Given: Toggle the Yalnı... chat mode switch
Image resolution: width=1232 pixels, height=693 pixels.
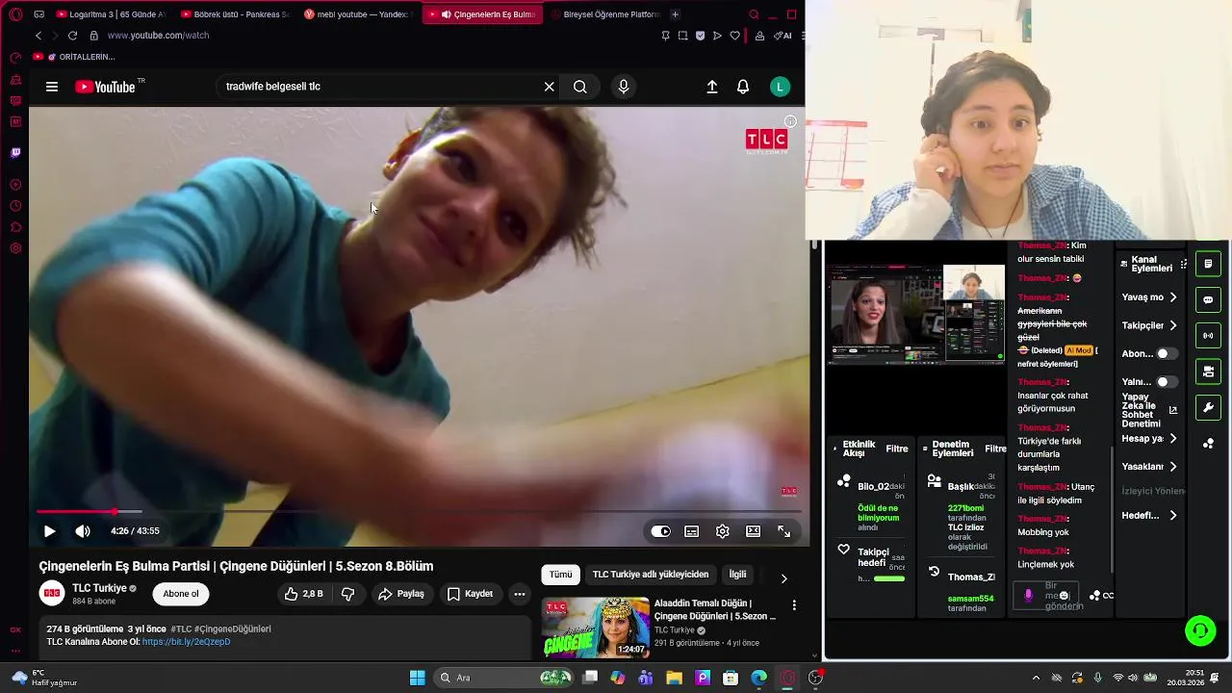Looking at the screenshot, I should click(1167, 381).
